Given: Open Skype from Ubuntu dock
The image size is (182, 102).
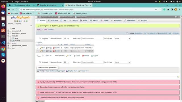Looking at the screenshot, I should 3,55.
